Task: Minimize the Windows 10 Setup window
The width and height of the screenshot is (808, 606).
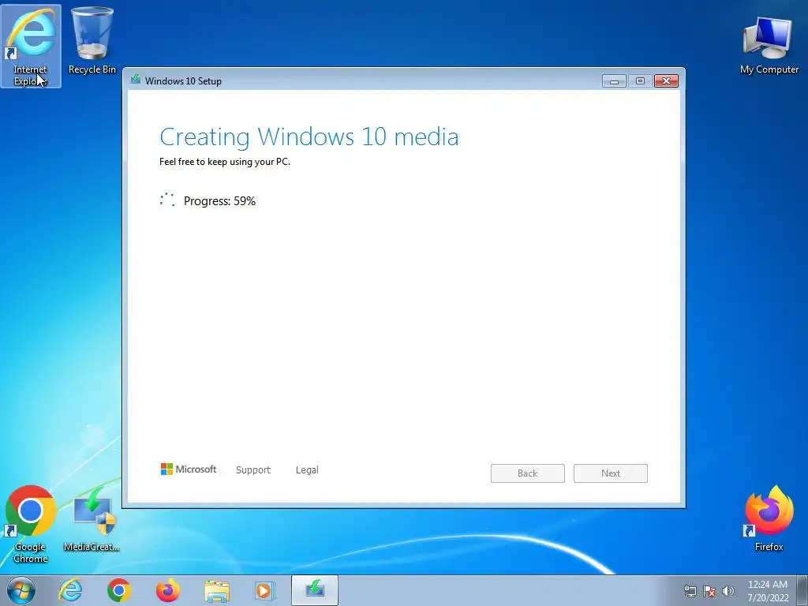Action: 614,81
